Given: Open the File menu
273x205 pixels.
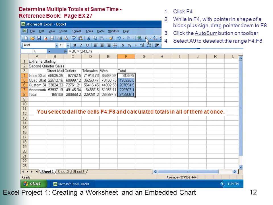Looking at the screenshot, I should 32,31.
